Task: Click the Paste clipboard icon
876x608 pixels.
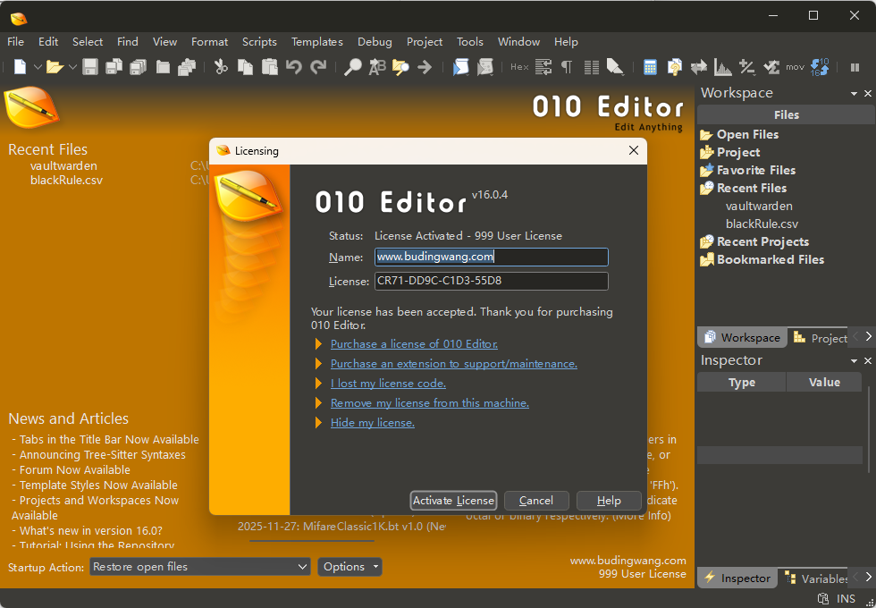Action: point(269,67)
